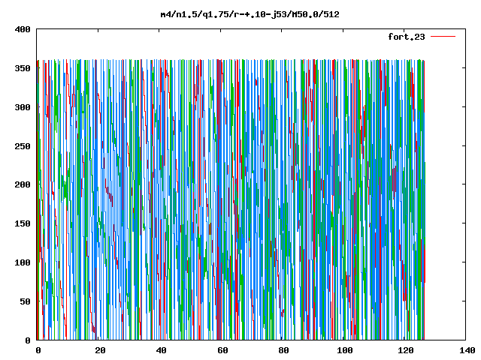Click the y-axis label 350
The height and width of the screenshot is (360, 481).
[23, 68]
